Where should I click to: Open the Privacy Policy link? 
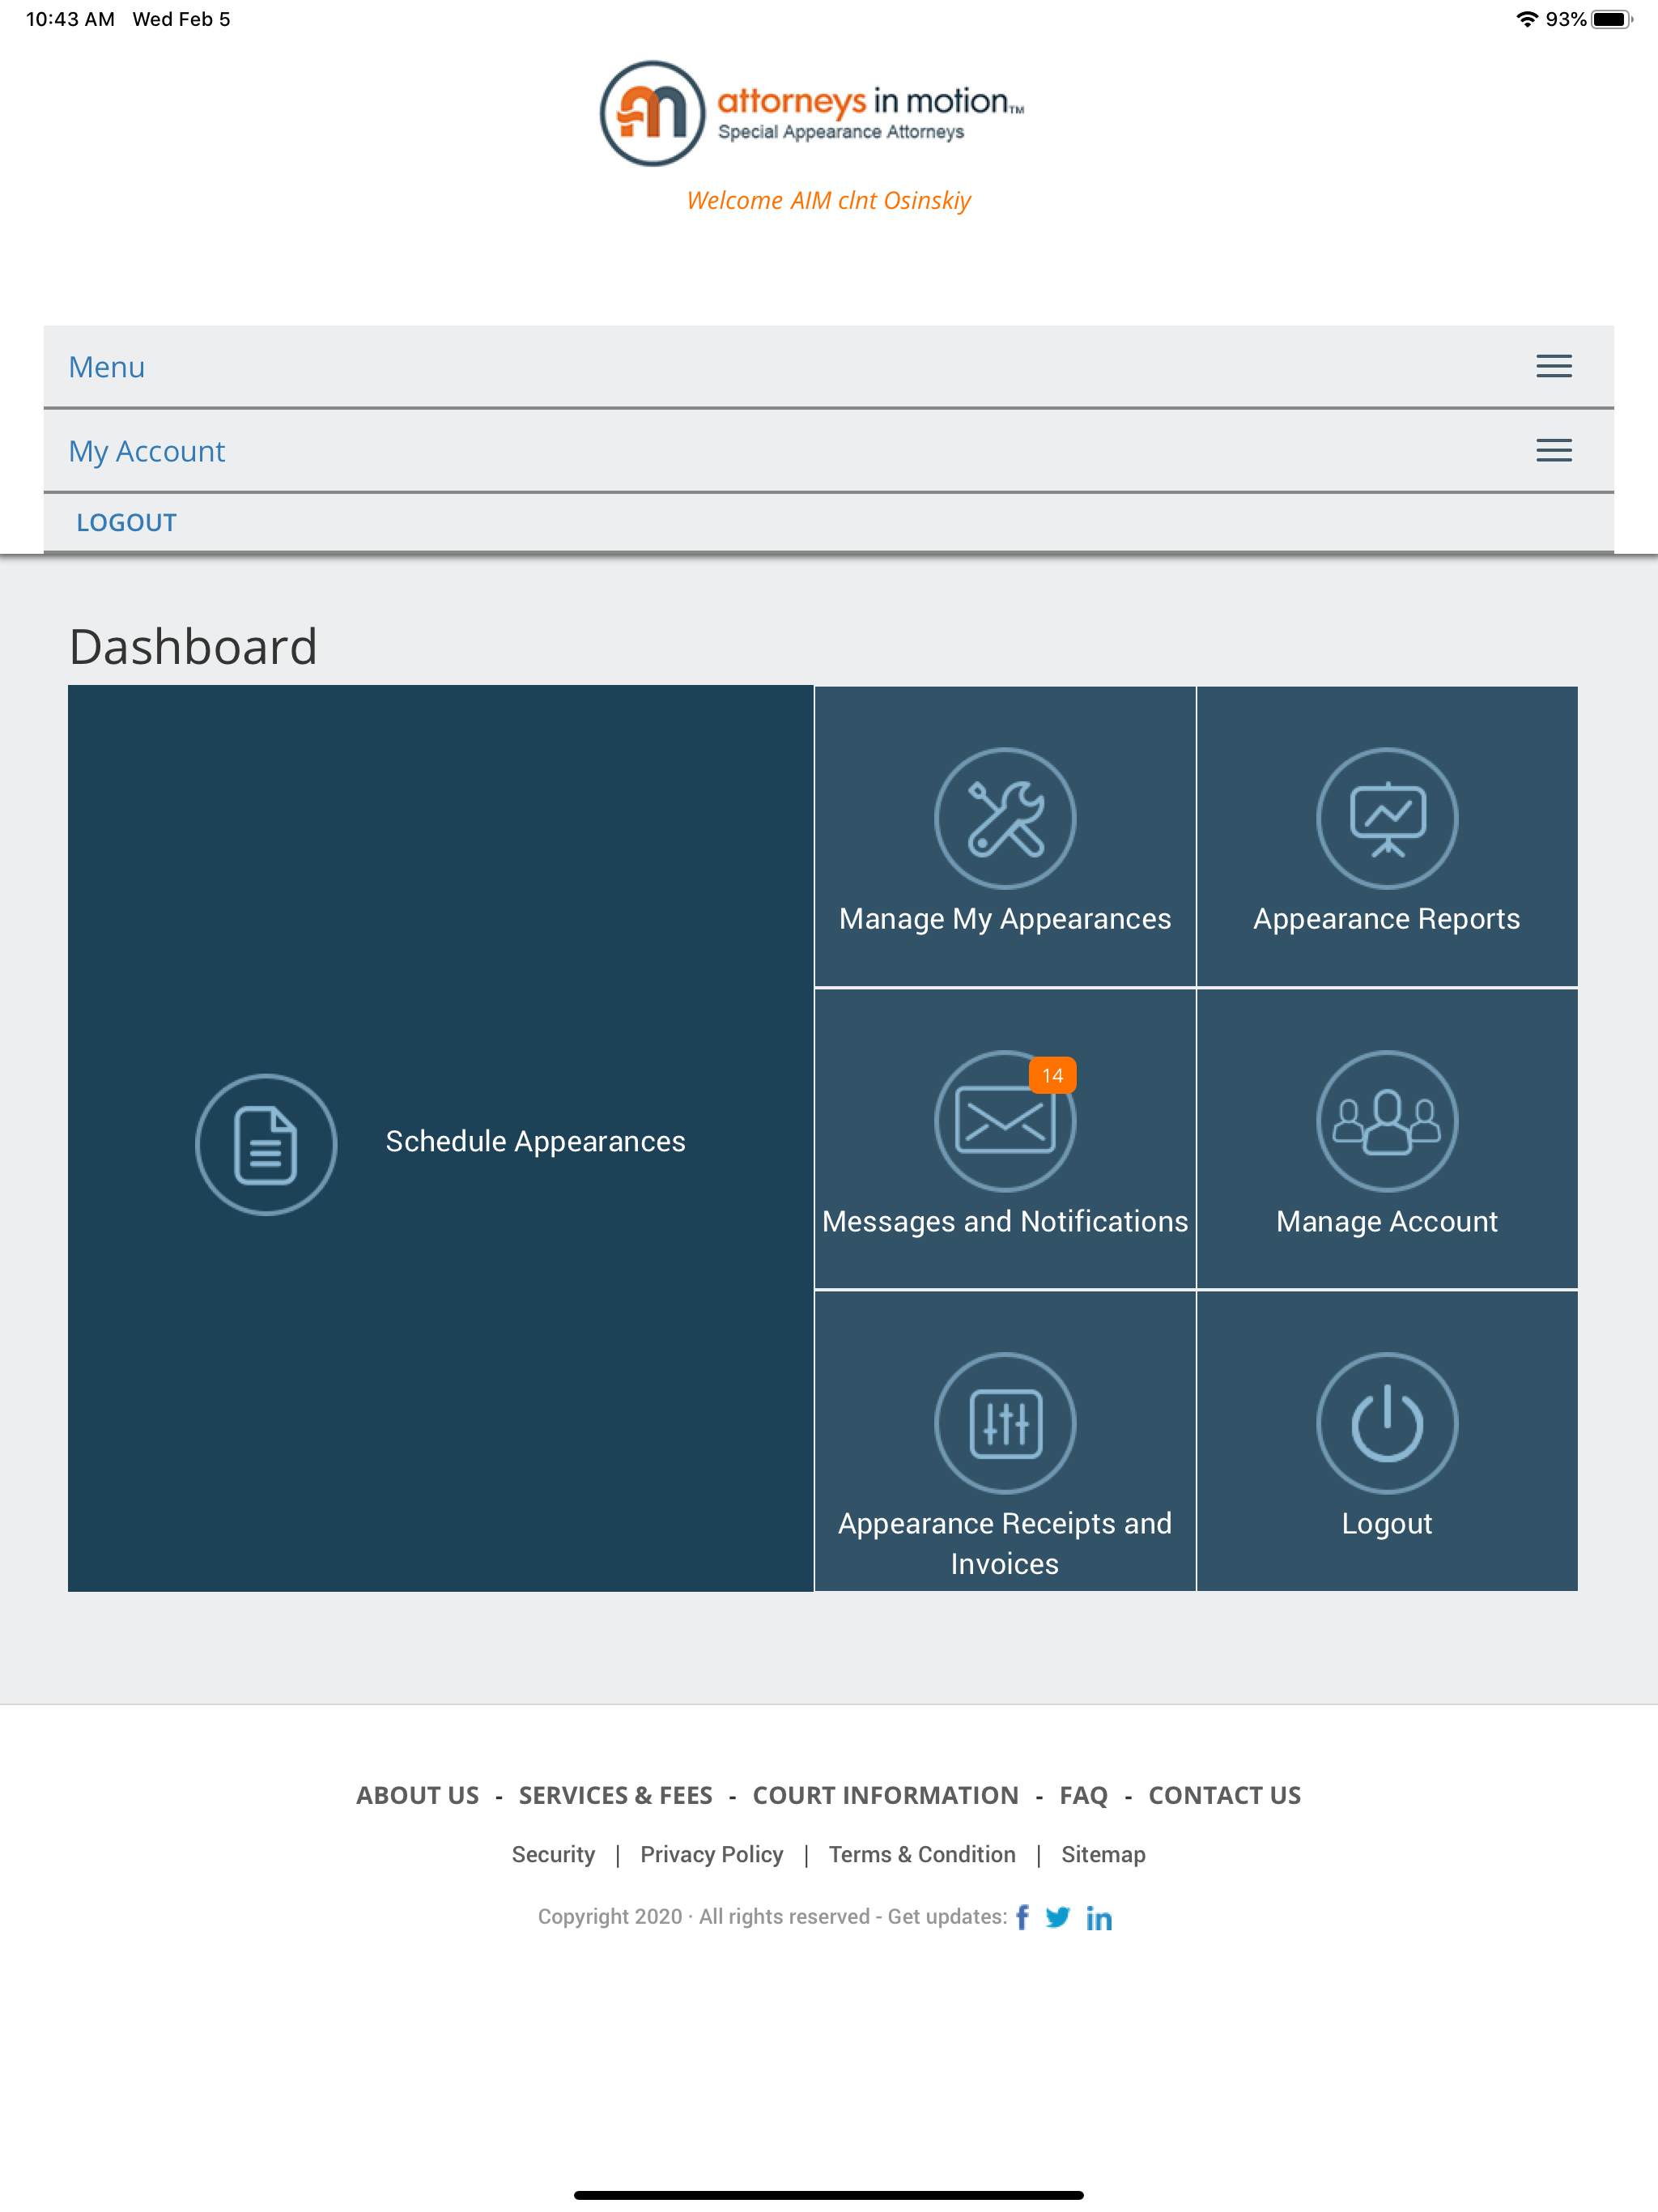tap(712, 1855)
